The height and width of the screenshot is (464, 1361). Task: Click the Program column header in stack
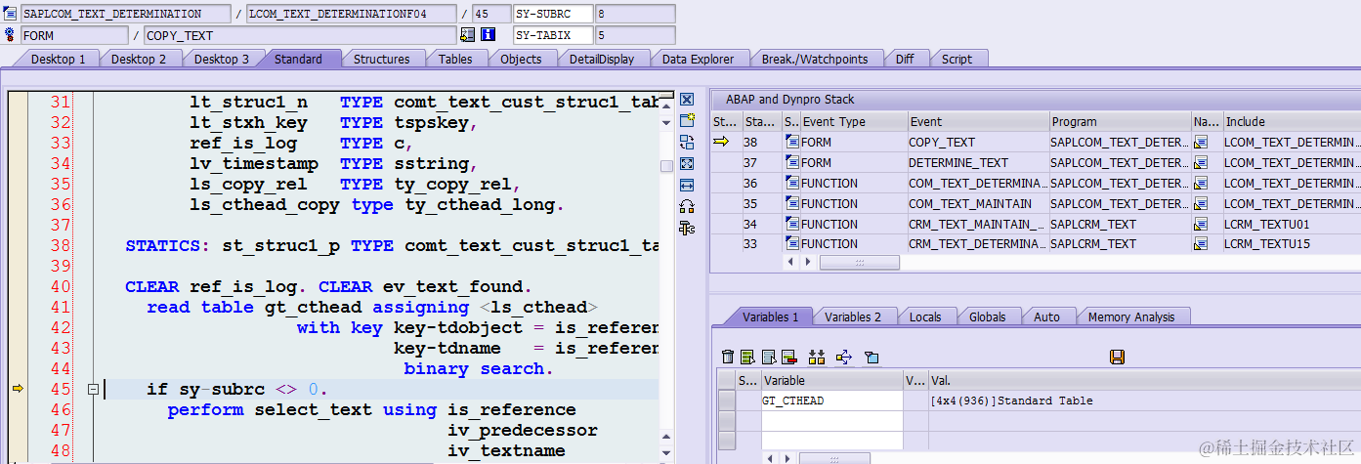click(x=1120, y=122)
